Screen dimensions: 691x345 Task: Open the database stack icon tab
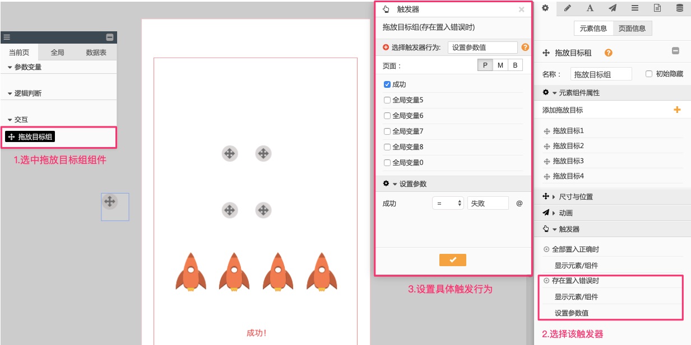pos(679,8)
